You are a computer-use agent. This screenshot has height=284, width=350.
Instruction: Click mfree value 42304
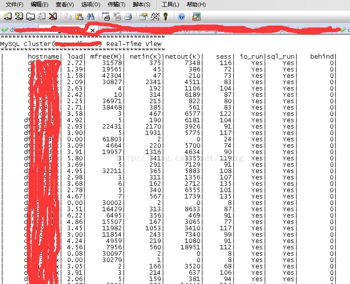click(112, 76)
